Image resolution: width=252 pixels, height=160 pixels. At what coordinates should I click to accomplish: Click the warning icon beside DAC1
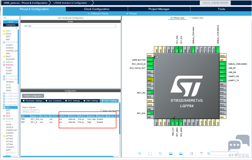(x=4, y=57)
